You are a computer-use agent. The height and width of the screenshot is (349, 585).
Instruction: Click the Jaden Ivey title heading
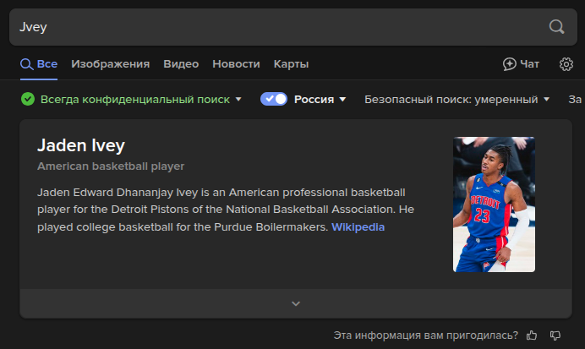click(81, 145)
